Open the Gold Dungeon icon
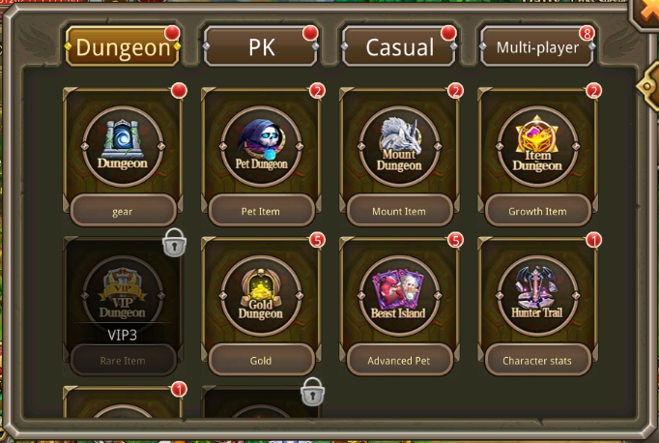659x443 pixels. 261,295
